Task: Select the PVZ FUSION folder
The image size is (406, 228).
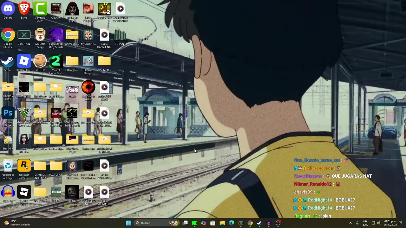Action: coord(56,168)
